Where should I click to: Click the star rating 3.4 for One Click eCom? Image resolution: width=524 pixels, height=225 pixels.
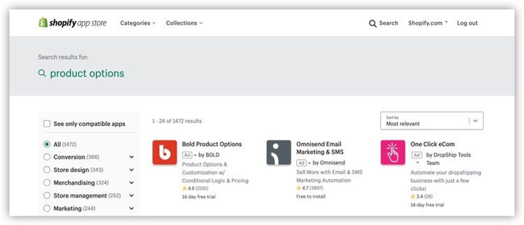pyautogui.click(x=422, y=196)
